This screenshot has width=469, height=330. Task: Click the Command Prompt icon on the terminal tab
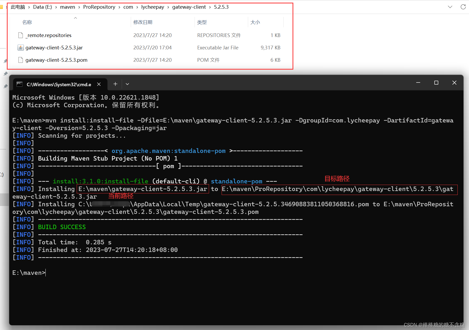[19, 84]
